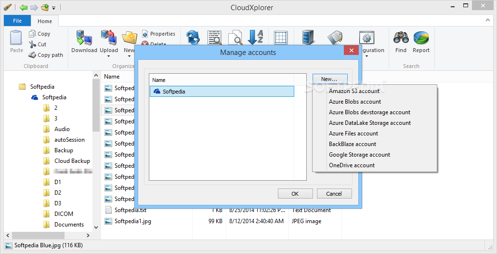This screenshot has width=497, height=254.
Task: Open Properties from the ribbon
Action: (x=158, y=34)
